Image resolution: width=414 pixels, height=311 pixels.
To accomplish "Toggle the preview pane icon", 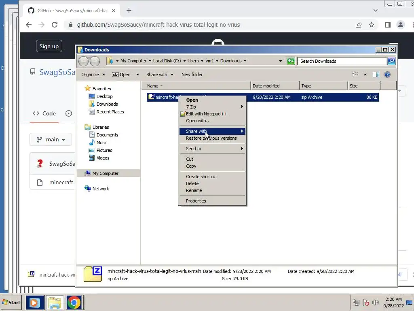I will point(376,75).
